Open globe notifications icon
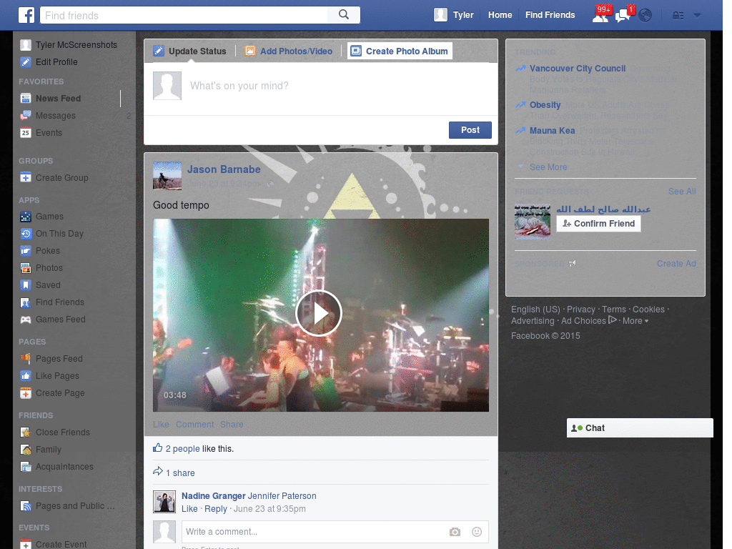Viewport: 732px width, 549px height. 645,16
